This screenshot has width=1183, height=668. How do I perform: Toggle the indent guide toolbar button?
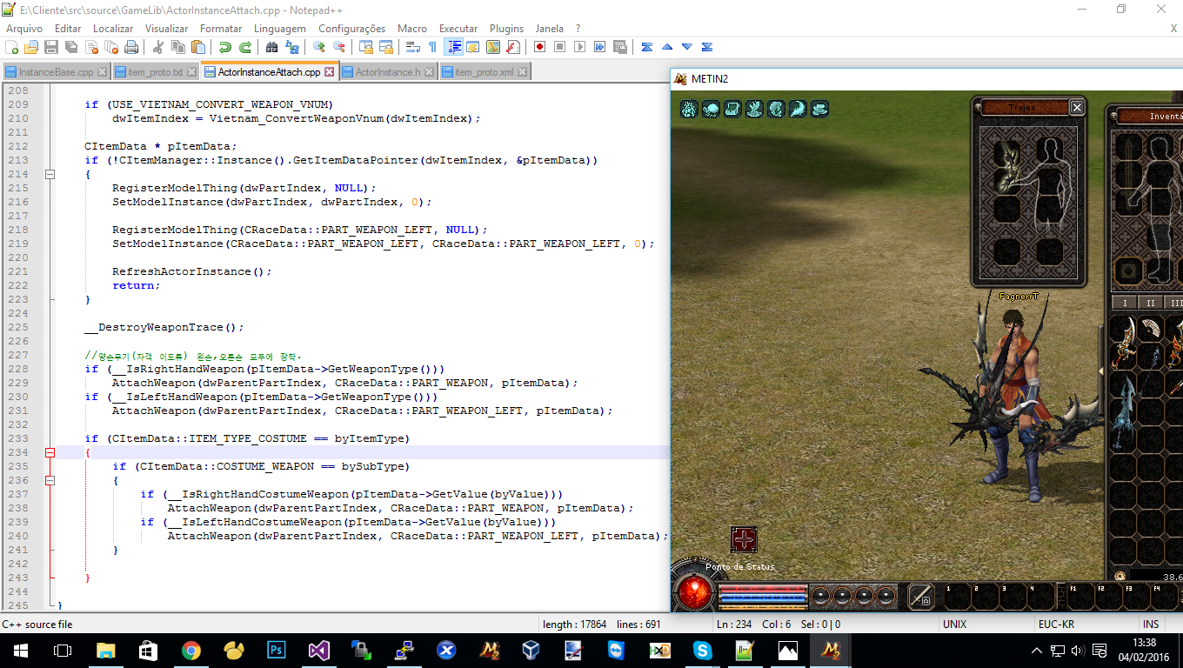coord(453,47)
